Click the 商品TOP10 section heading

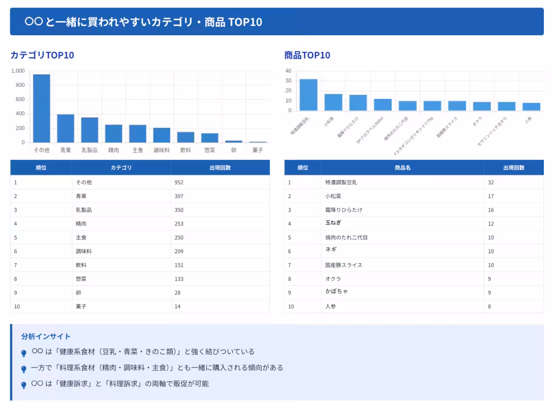click(x=307, y=55)
